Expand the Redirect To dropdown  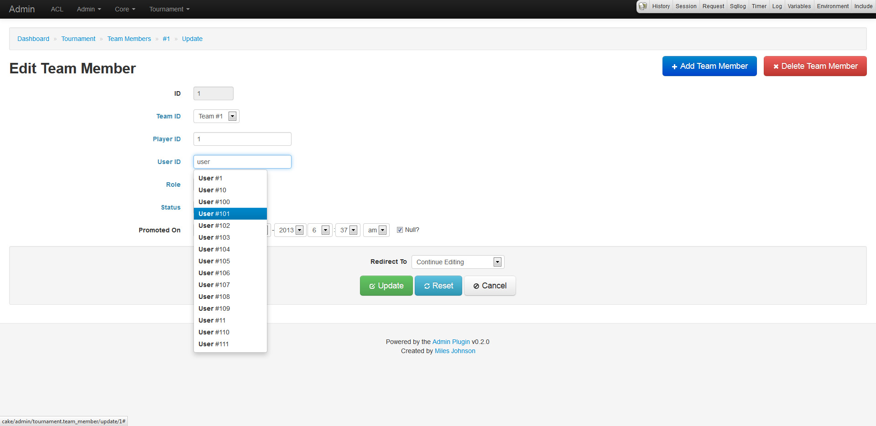(x=458, y=262)
